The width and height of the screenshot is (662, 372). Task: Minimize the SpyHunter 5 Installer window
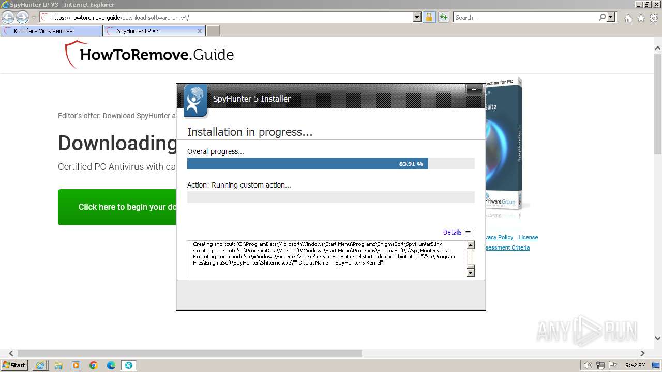coord(474,90)
